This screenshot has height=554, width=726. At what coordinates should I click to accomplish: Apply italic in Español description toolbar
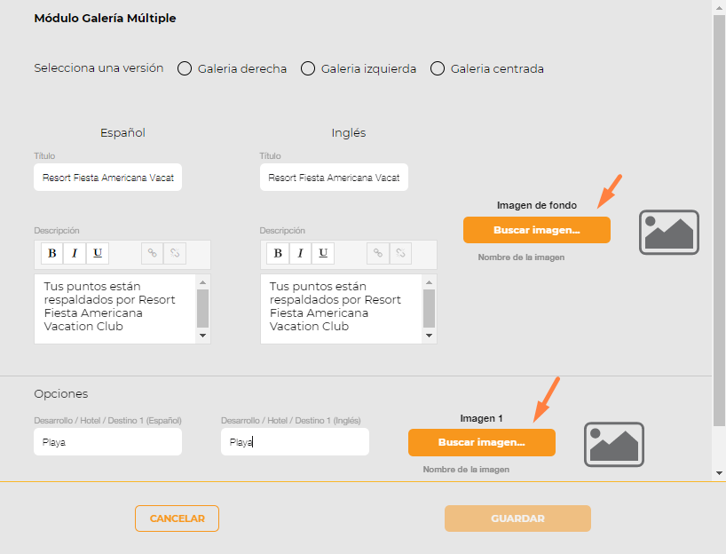(x=75, y=253)
